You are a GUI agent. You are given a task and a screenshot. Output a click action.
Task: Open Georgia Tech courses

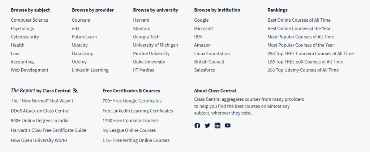[146, 37]
